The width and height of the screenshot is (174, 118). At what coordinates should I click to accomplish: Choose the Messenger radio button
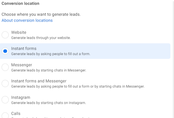pos(5,67)
